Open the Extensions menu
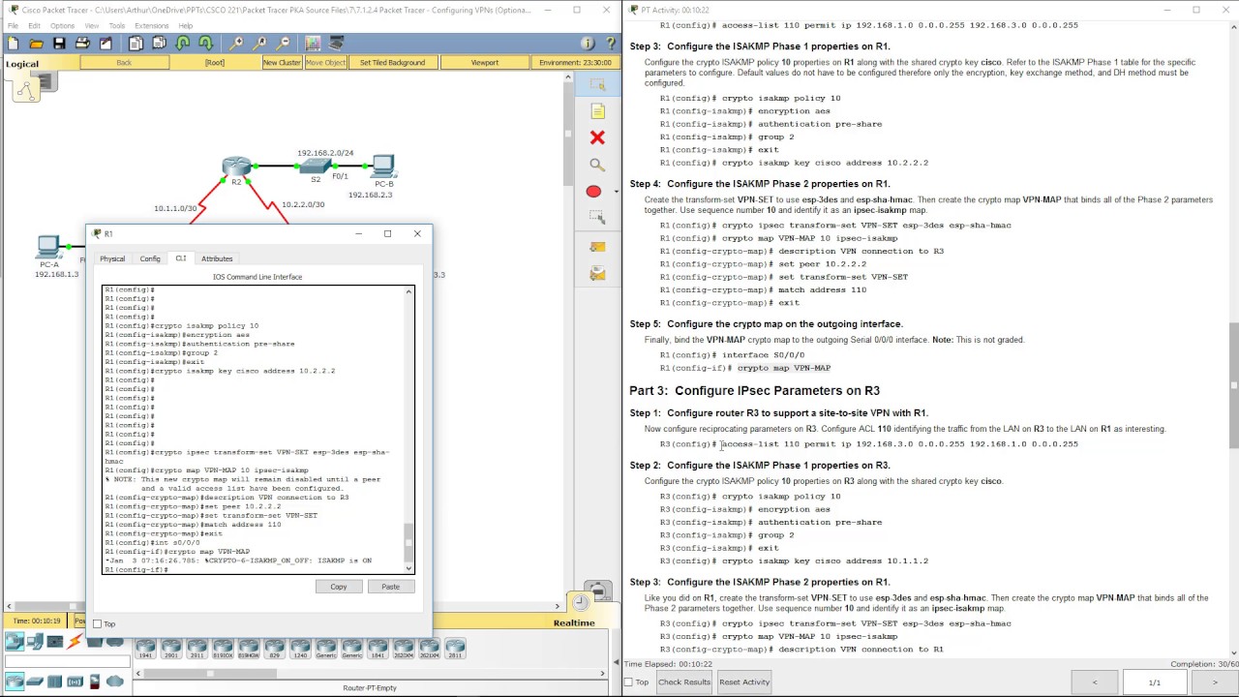1239x697 pixels. 151,25
